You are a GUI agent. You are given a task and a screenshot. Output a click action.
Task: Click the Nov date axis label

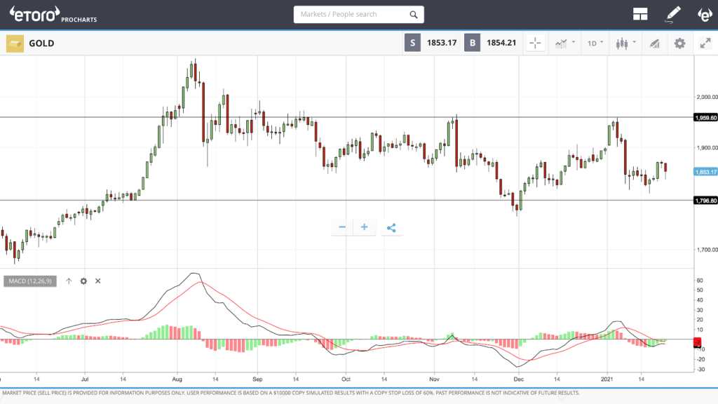(x=434, y=379)
